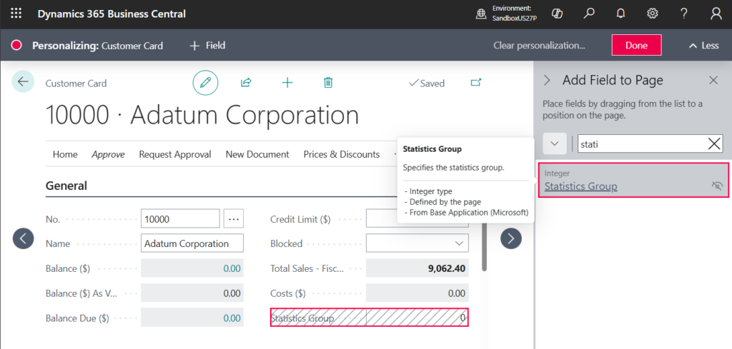Open the Prices & Discounts menu
732x349 pixels.
pos(341,154)
